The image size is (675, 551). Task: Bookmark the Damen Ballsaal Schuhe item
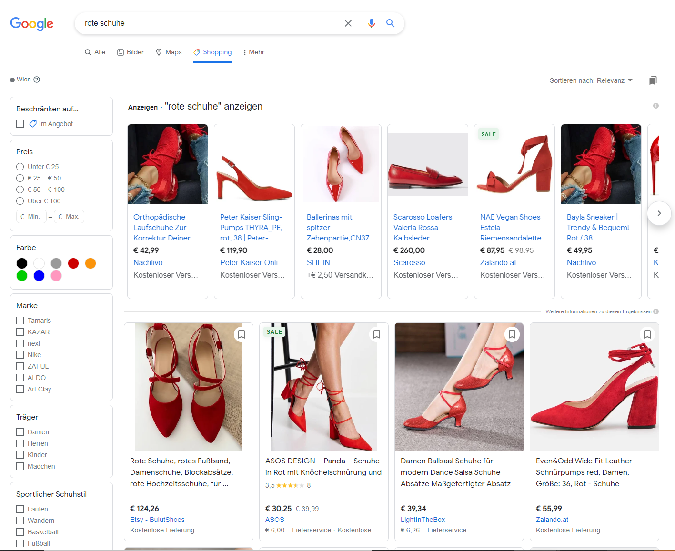[x=512, y=334]
